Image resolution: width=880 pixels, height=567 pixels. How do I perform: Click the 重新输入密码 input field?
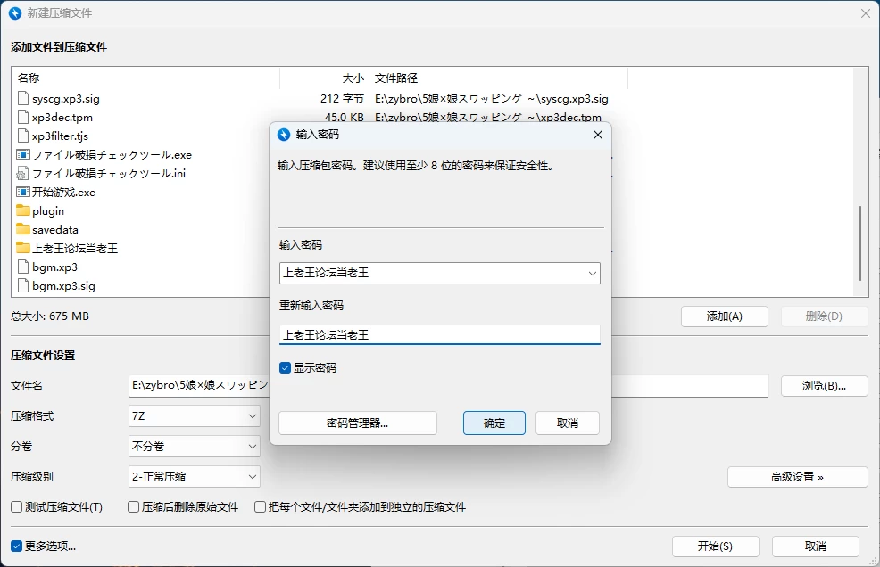click(439, 335)
